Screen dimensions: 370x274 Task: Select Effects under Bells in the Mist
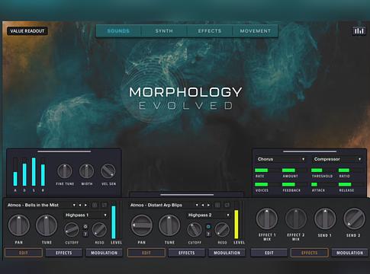pyautogui.click(x=64, y=253)
